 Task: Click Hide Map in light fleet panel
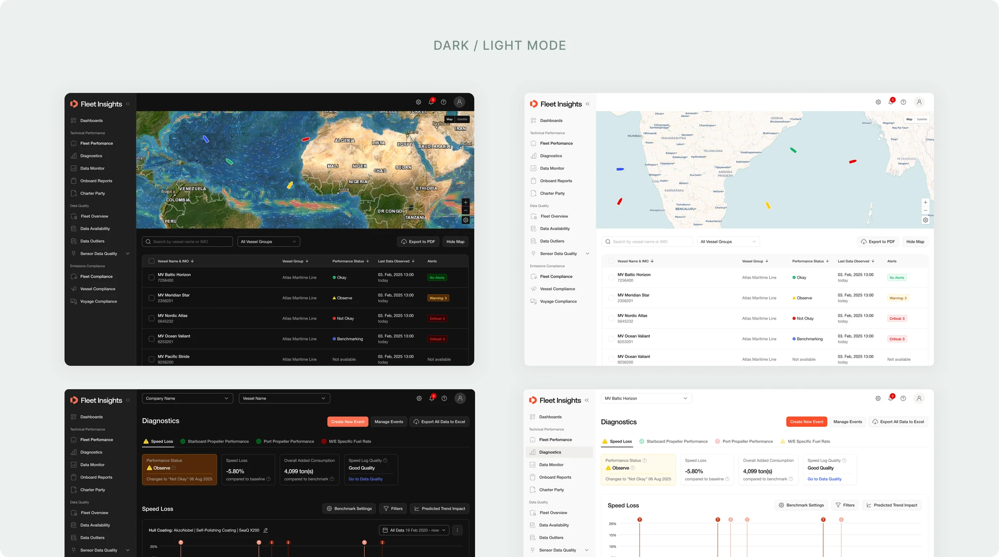(x=915, y=242)
